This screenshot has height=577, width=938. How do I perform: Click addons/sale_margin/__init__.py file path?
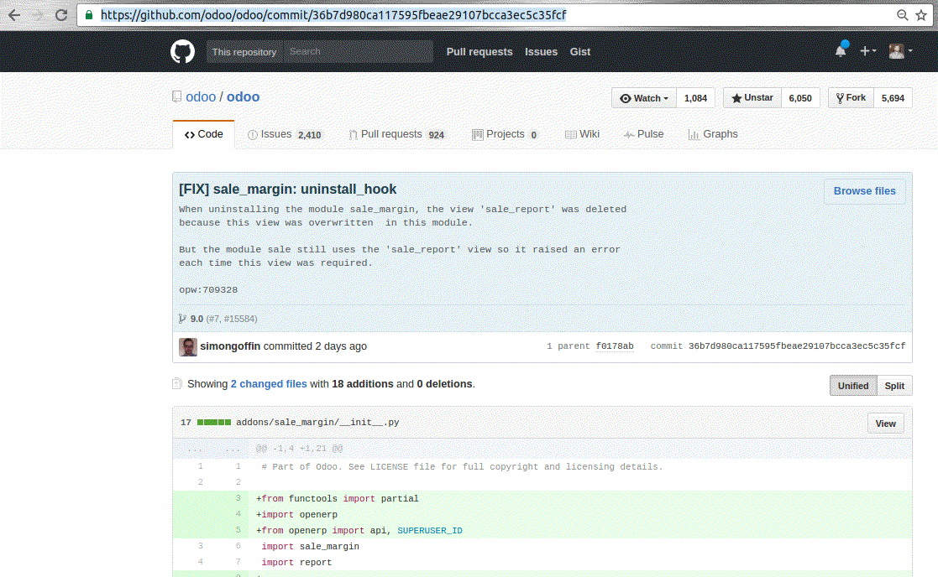[x=317, y=423]
